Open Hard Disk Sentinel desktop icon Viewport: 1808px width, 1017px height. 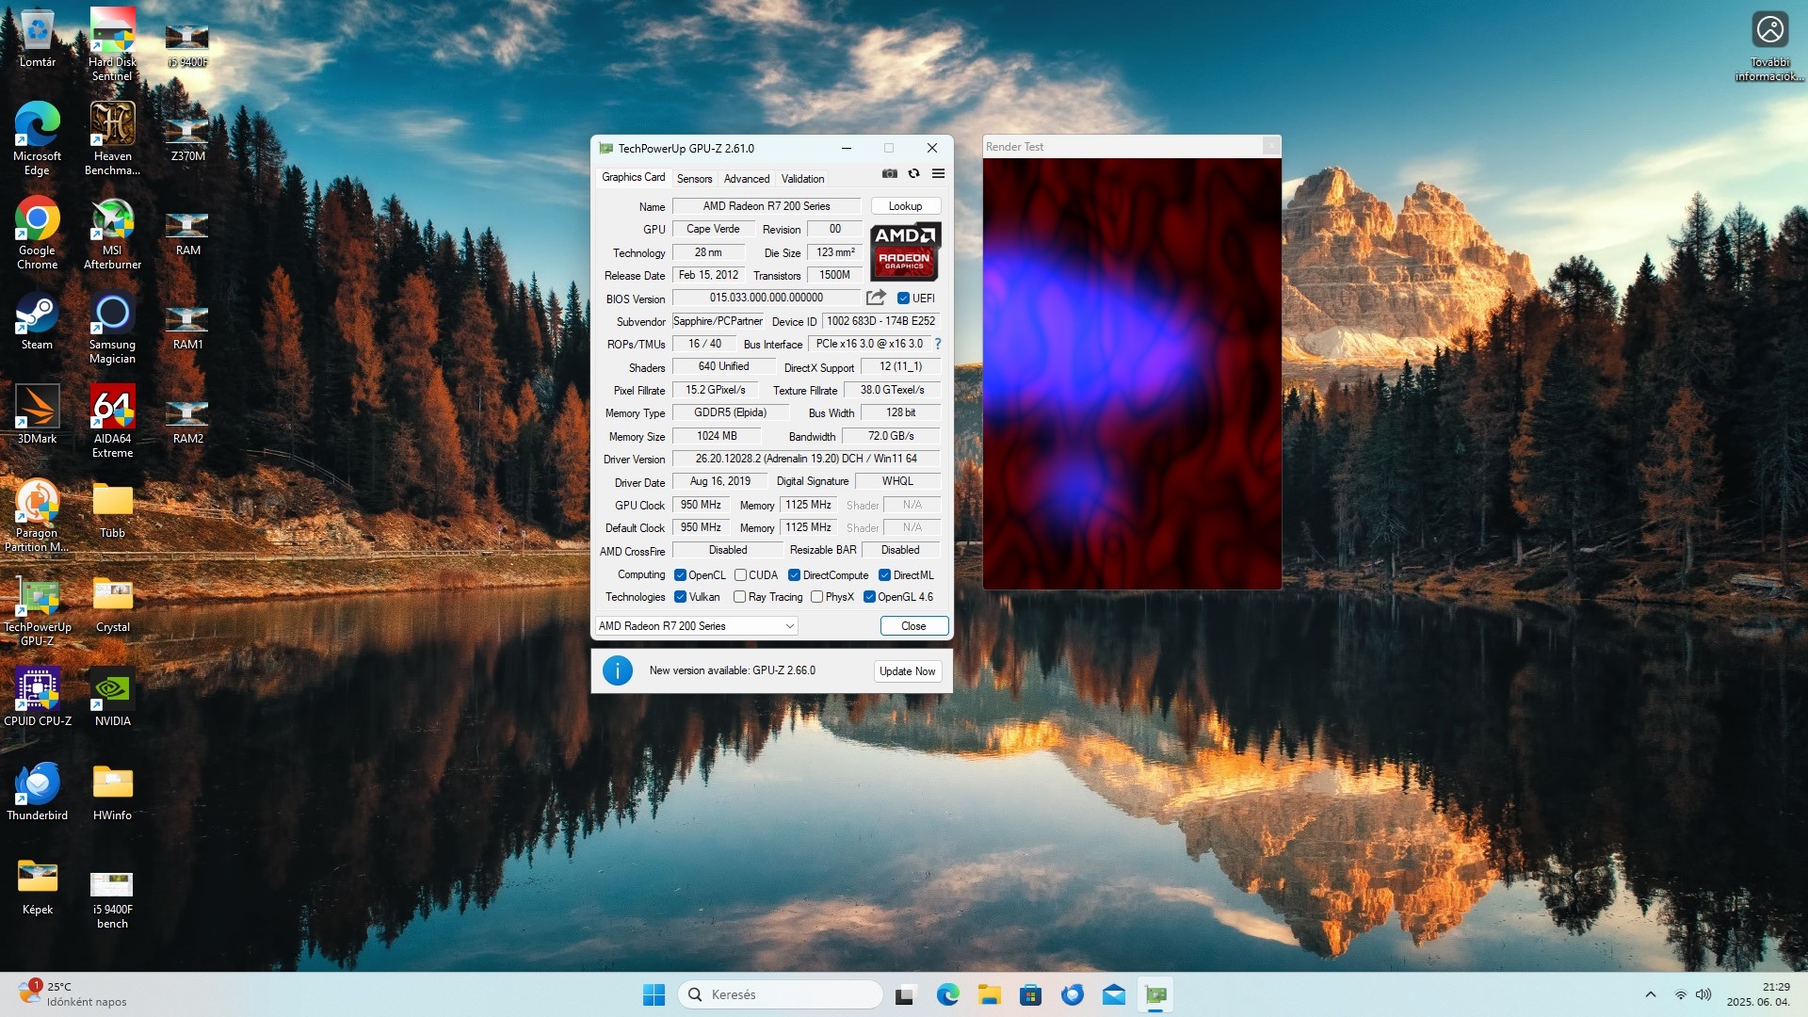(112, 42)
